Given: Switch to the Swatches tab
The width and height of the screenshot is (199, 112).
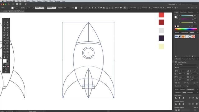Looking at the screenshot, I should pyautogui.click(x=191, y=12).
